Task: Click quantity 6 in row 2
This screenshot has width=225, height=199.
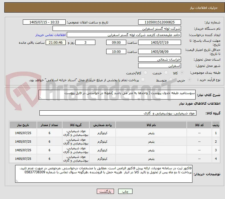Action: 49,142
